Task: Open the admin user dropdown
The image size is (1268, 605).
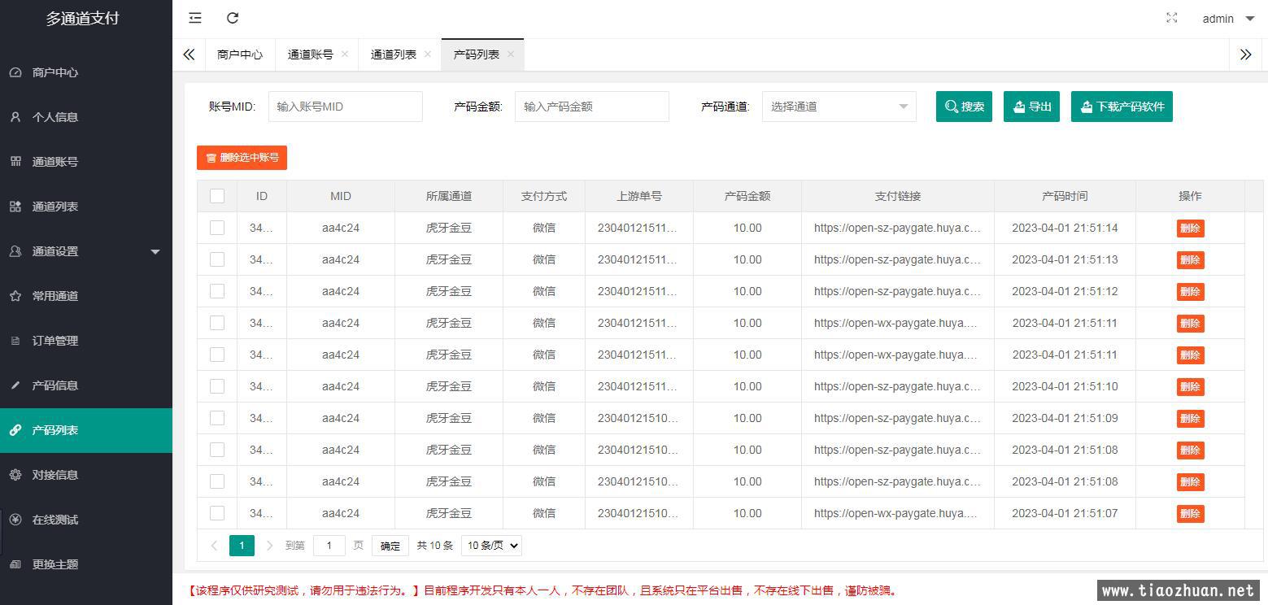Action: 1228,19
